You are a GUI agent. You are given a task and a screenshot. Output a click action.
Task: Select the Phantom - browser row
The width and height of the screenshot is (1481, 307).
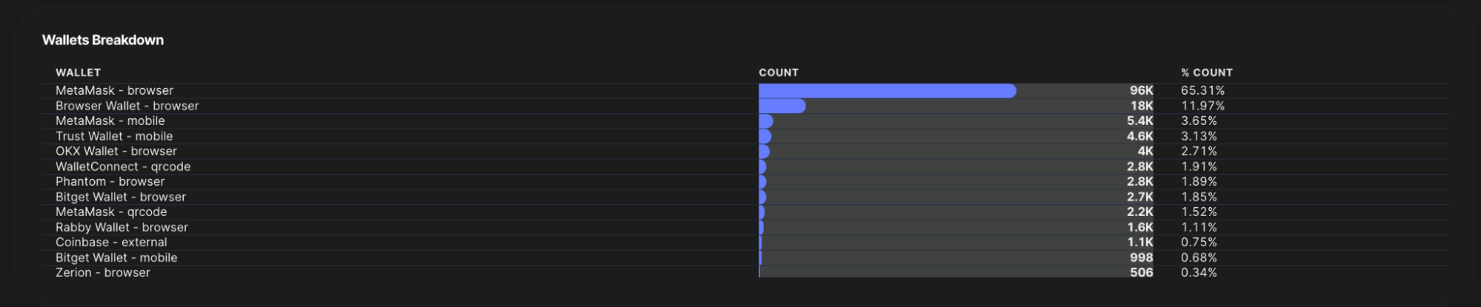[x=745, y=181]
